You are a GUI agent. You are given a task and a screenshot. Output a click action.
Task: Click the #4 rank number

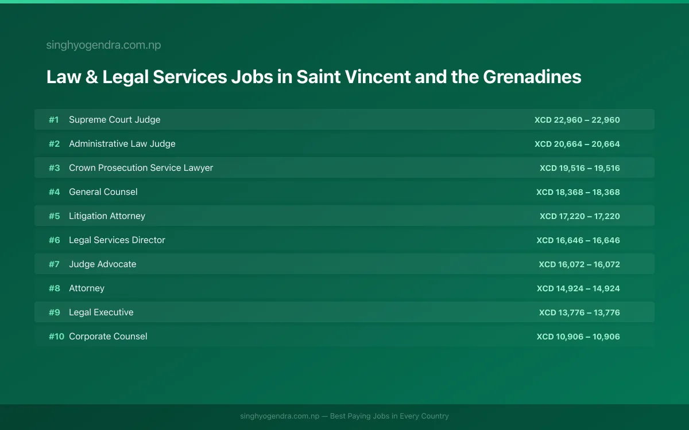54,192
